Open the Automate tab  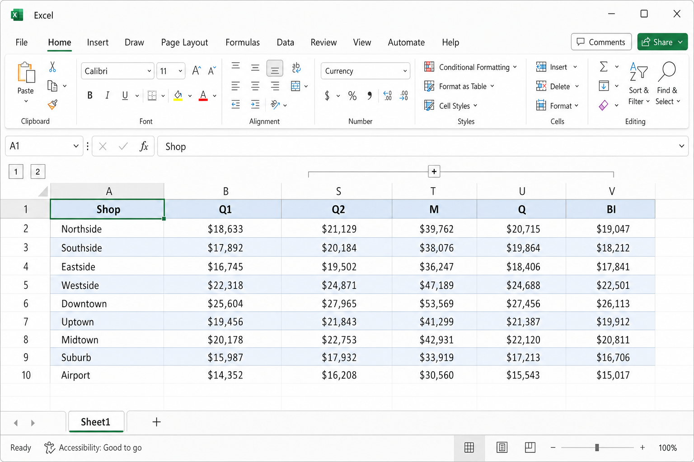[406, 42]
